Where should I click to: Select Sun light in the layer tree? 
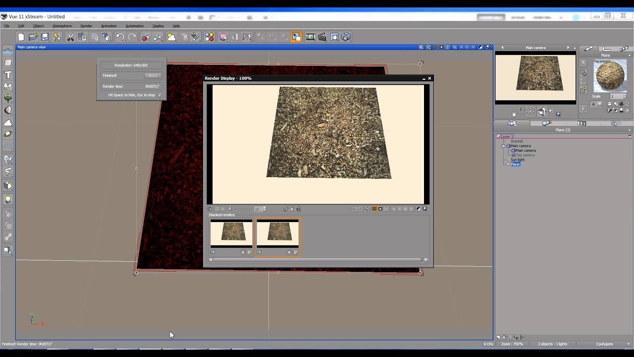(518, 160)
